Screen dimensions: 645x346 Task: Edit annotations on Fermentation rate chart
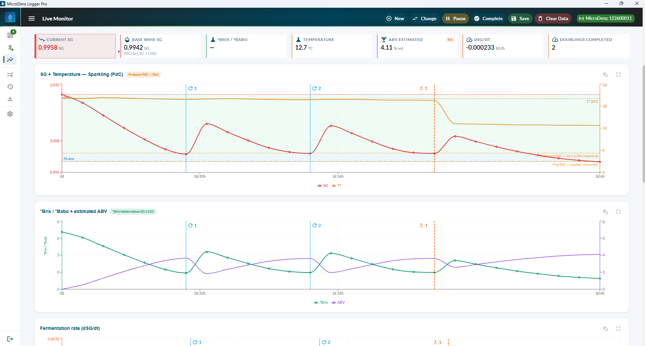[605, 329]
